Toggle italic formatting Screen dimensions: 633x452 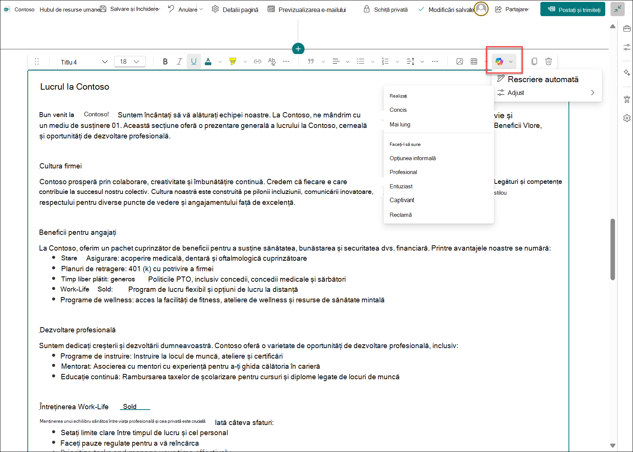(179, 62)
